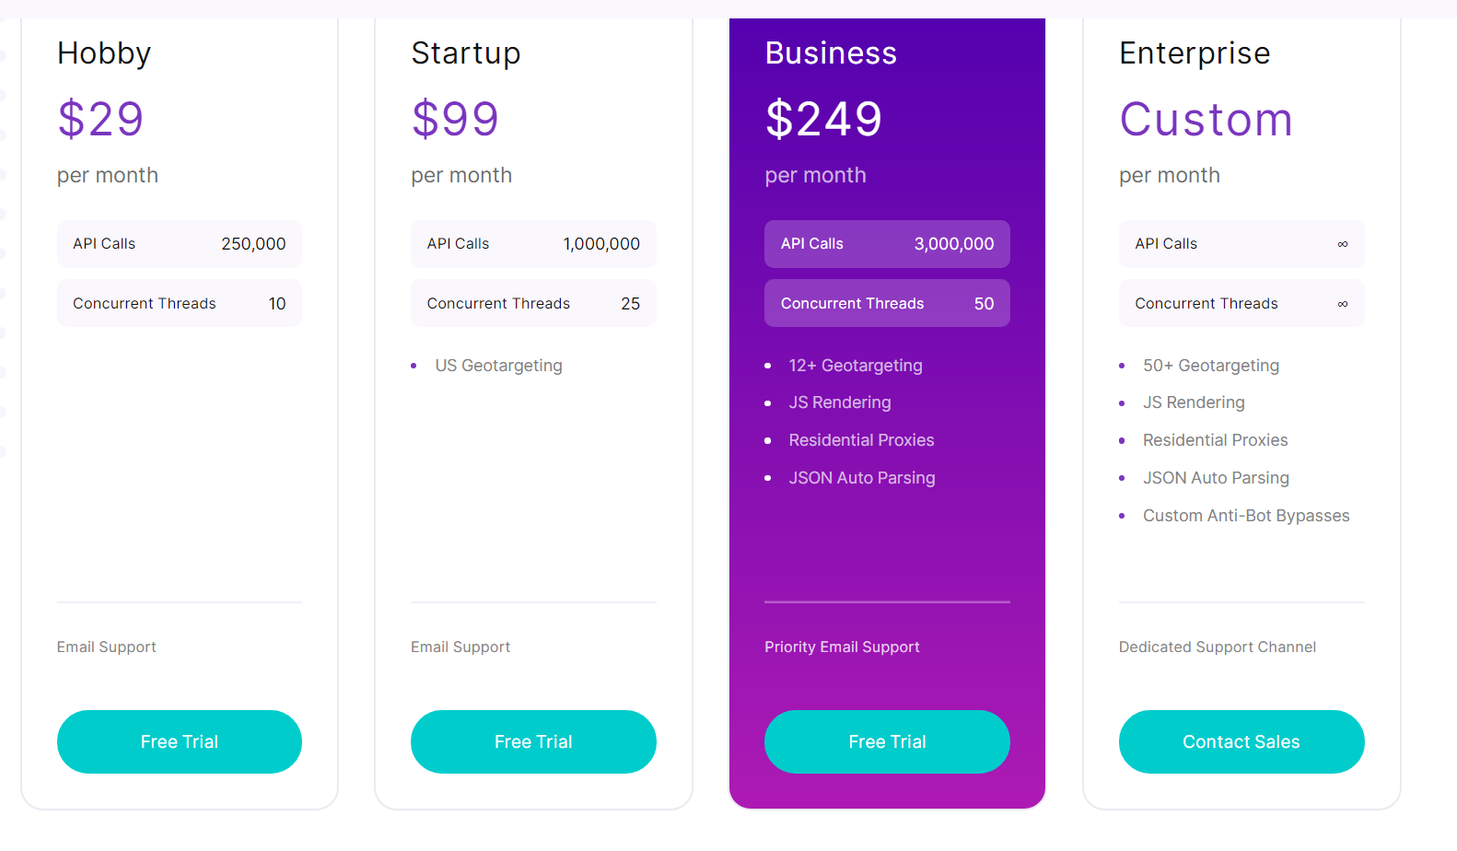Select Startup Concurrent Threads 25 row
This screenshot has height=851, width=1457.
[533, 303]
